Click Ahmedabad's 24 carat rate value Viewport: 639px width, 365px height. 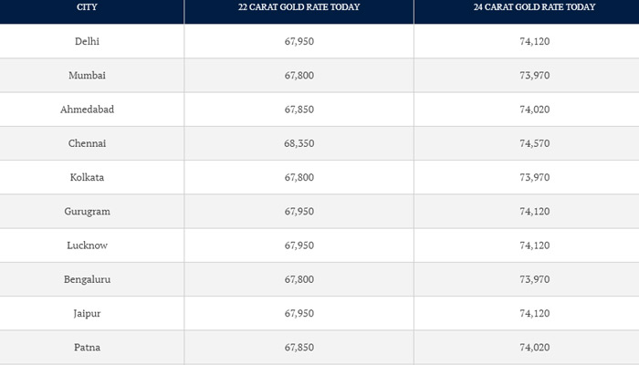[527, 109]
